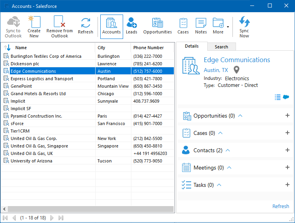Collapse the Contacts (2) section
Image resolution: width=295 pixels, height=223 pixels.
[228, 150]
